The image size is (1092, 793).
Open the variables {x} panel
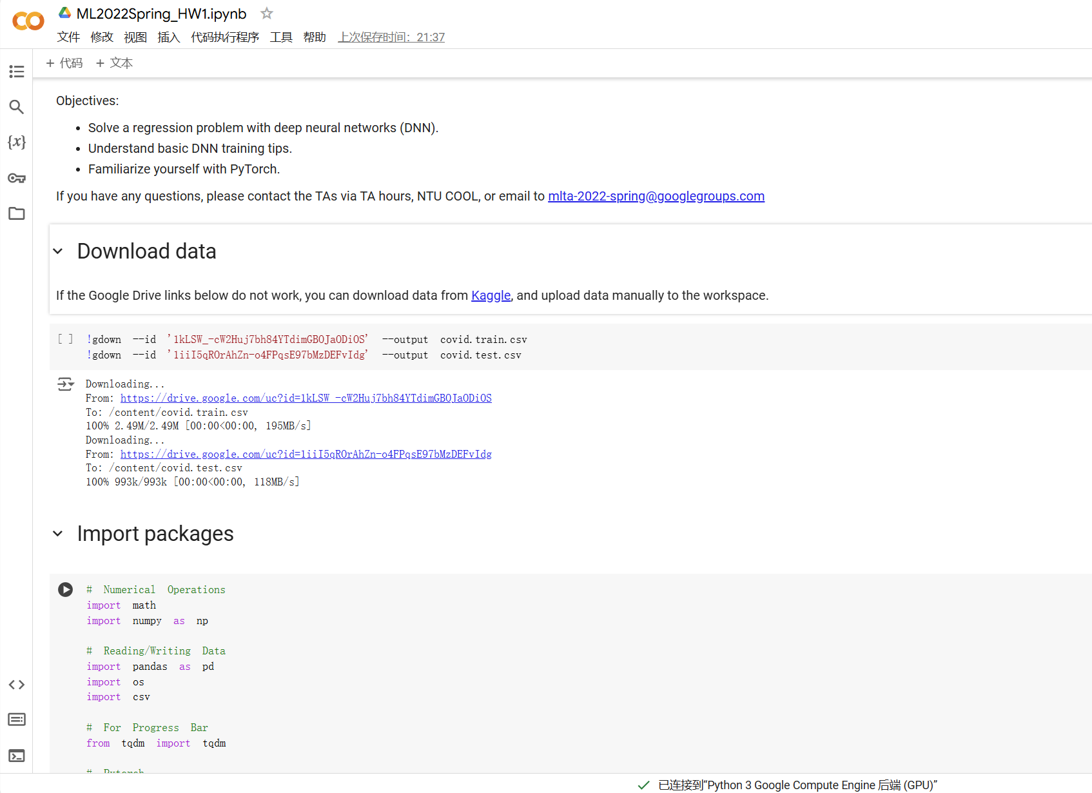click(17, 142)
